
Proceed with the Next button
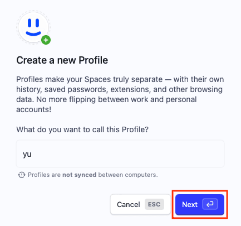200,205
